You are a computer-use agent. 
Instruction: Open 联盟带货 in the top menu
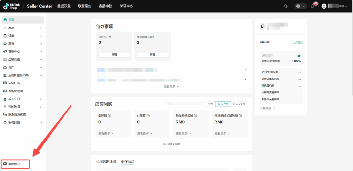pos(85,6)
